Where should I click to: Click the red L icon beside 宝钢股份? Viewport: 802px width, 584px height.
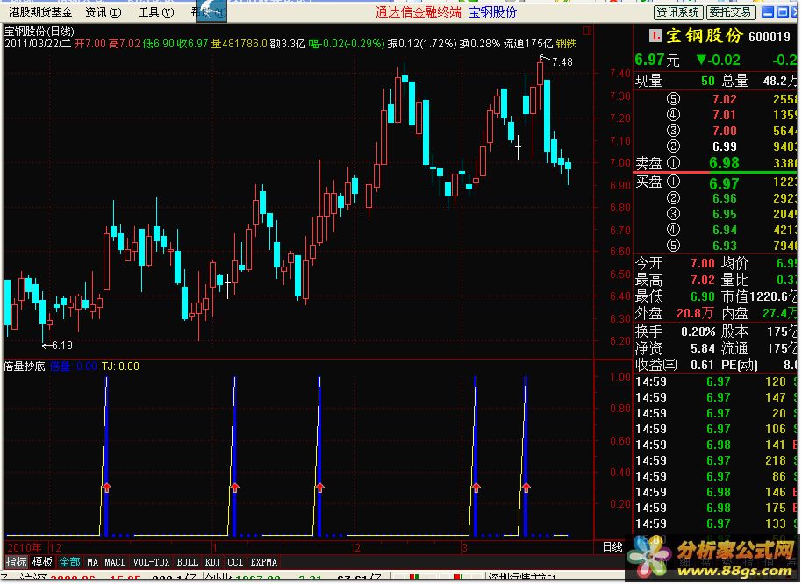[x=655, y=36]
